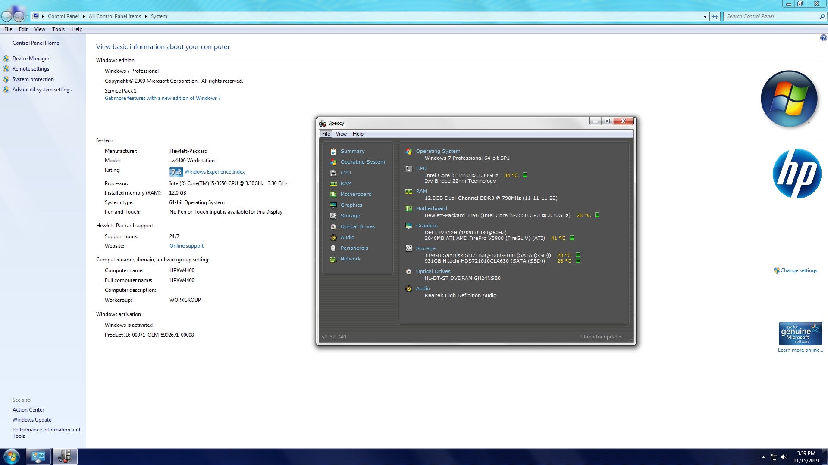This screenshot has width=828, height=465.
Task: Open the Control Panel File menu
Action: click(x=8, y=29)
